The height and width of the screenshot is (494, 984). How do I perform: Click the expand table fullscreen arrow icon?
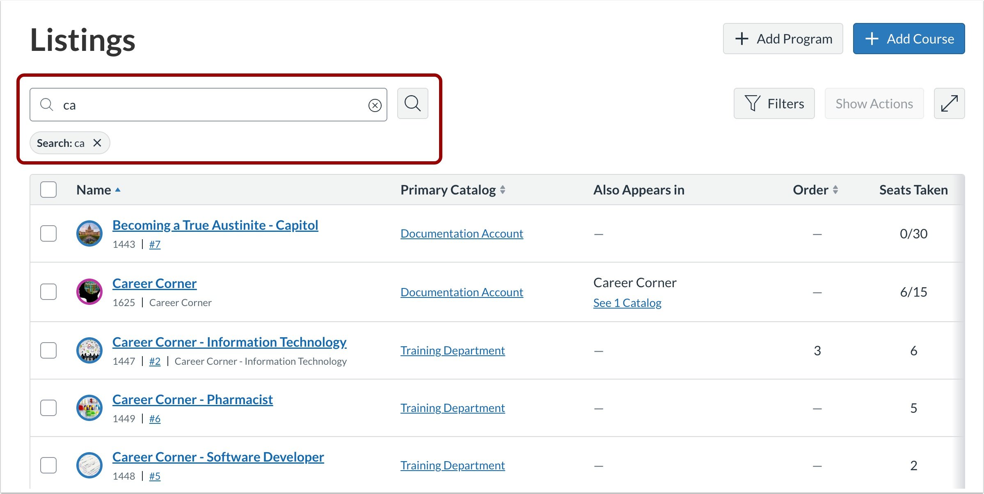pyautogui.click(x=949, y=104)
